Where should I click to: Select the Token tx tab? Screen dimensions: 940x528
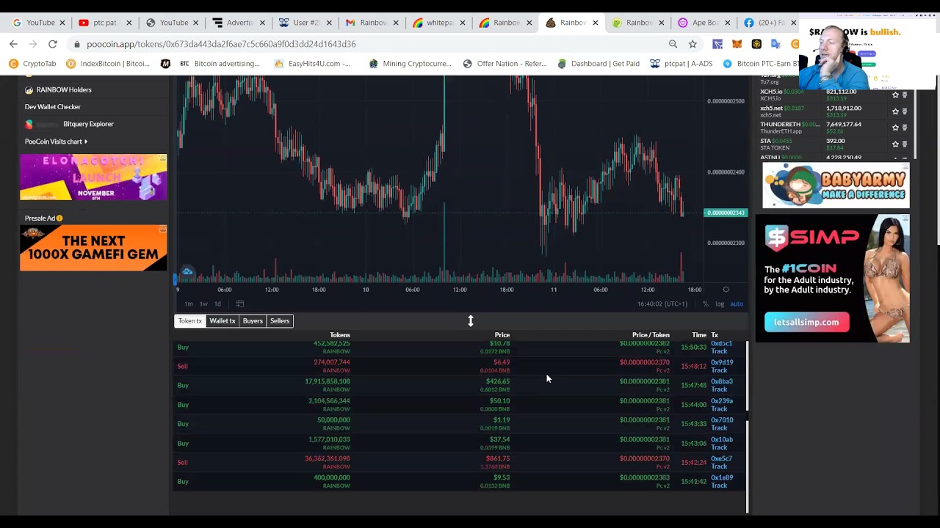(189, 320)
